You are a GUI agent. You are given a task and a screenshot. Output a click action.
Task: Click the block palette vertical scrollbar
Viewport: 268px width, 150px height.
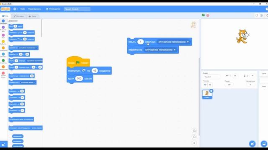[41, 28]
